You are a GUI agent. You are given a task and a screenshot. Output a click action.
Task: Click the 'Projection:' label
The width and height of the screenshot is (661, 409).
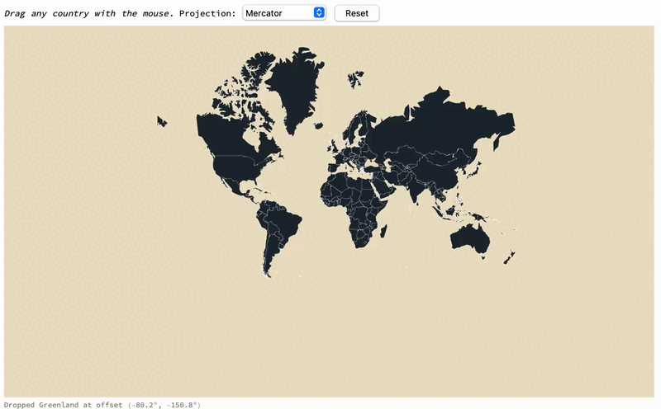tap(207, 13)
